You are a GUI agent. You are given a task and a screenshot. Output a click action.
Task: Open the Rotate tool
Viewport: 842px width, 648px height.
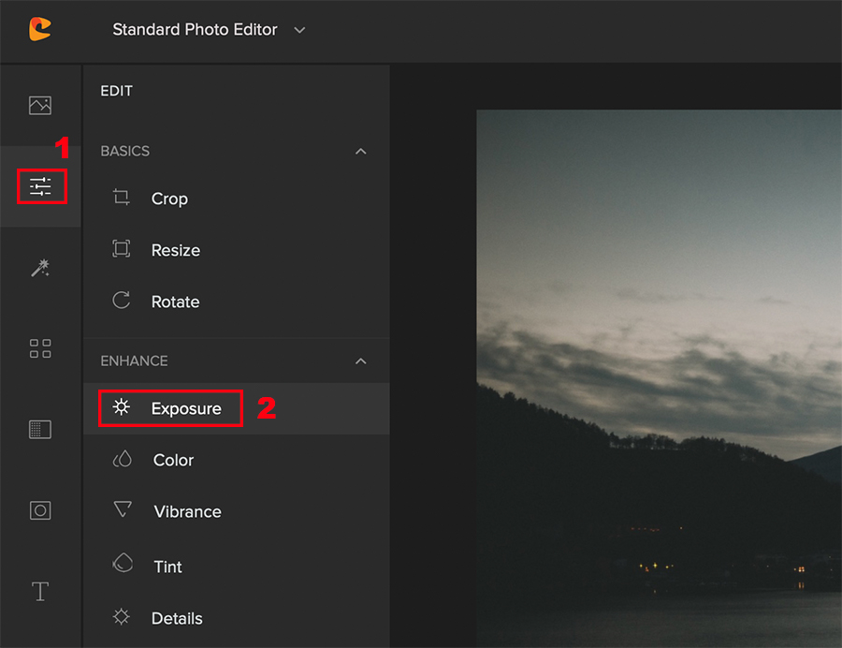[x=174, y=302]
